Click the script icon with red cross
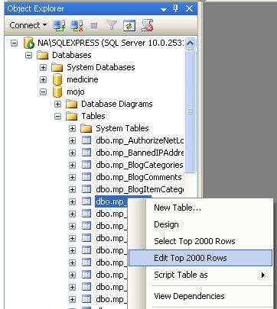The height and width of the screenshot is (309, 277). 147,25
